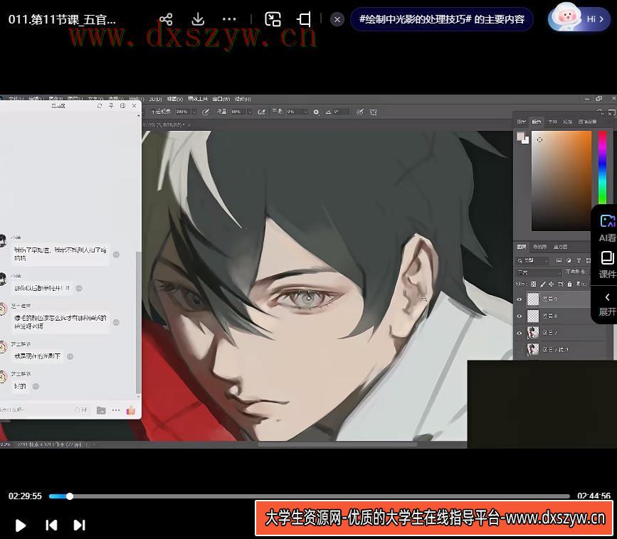Switch to the 导航器 navigator tab
The image size is (617, 539).
coord(539,247)
